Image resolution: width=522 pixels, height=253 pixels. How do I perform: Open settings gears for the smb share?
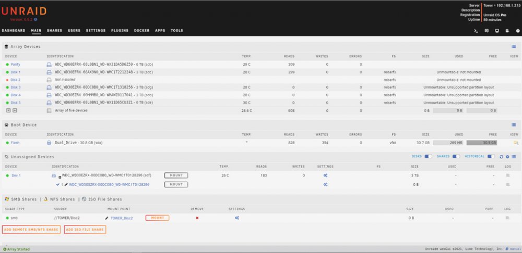tap(237, 218)
